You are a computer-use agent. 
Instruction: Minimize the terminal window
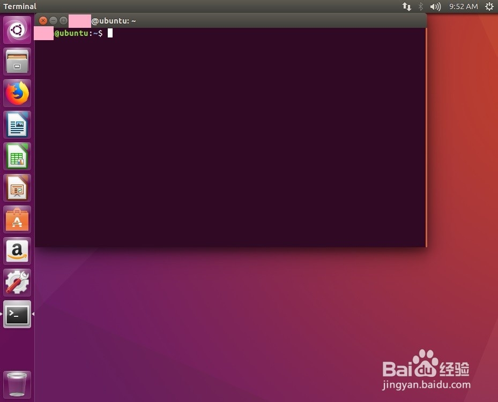54,20
